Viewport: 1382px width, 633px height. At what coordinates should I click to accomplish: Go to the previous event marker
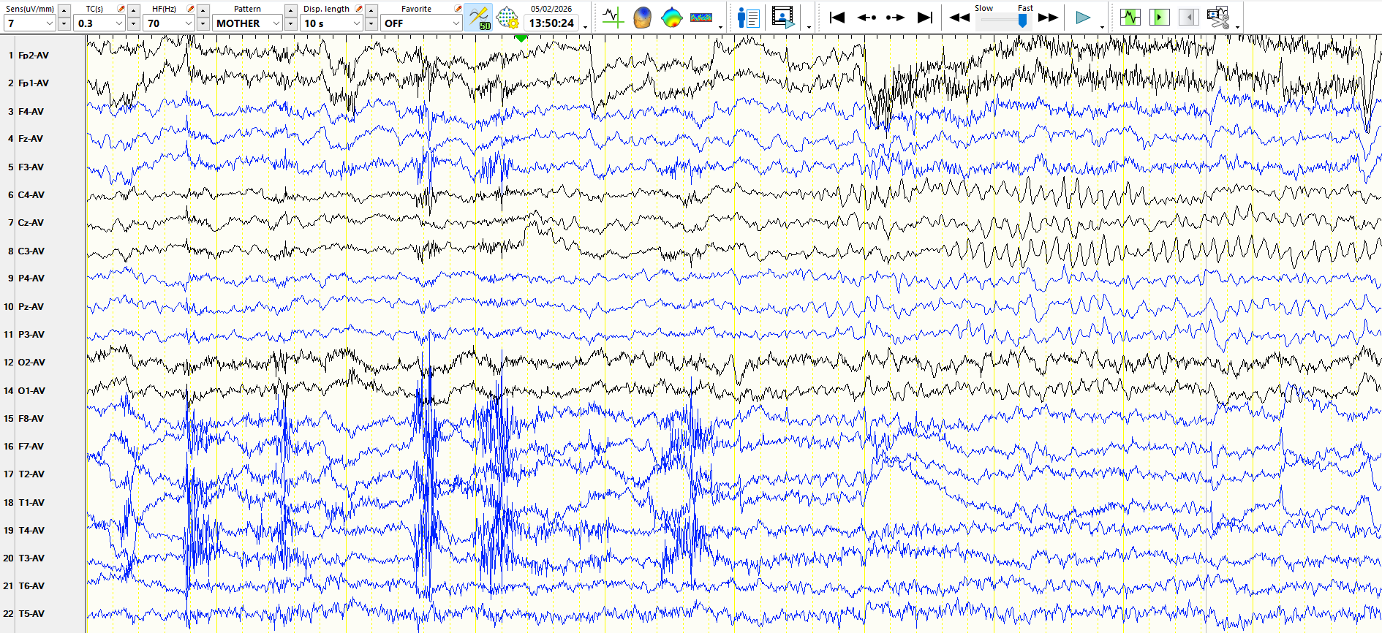click(x=866, y=17)
